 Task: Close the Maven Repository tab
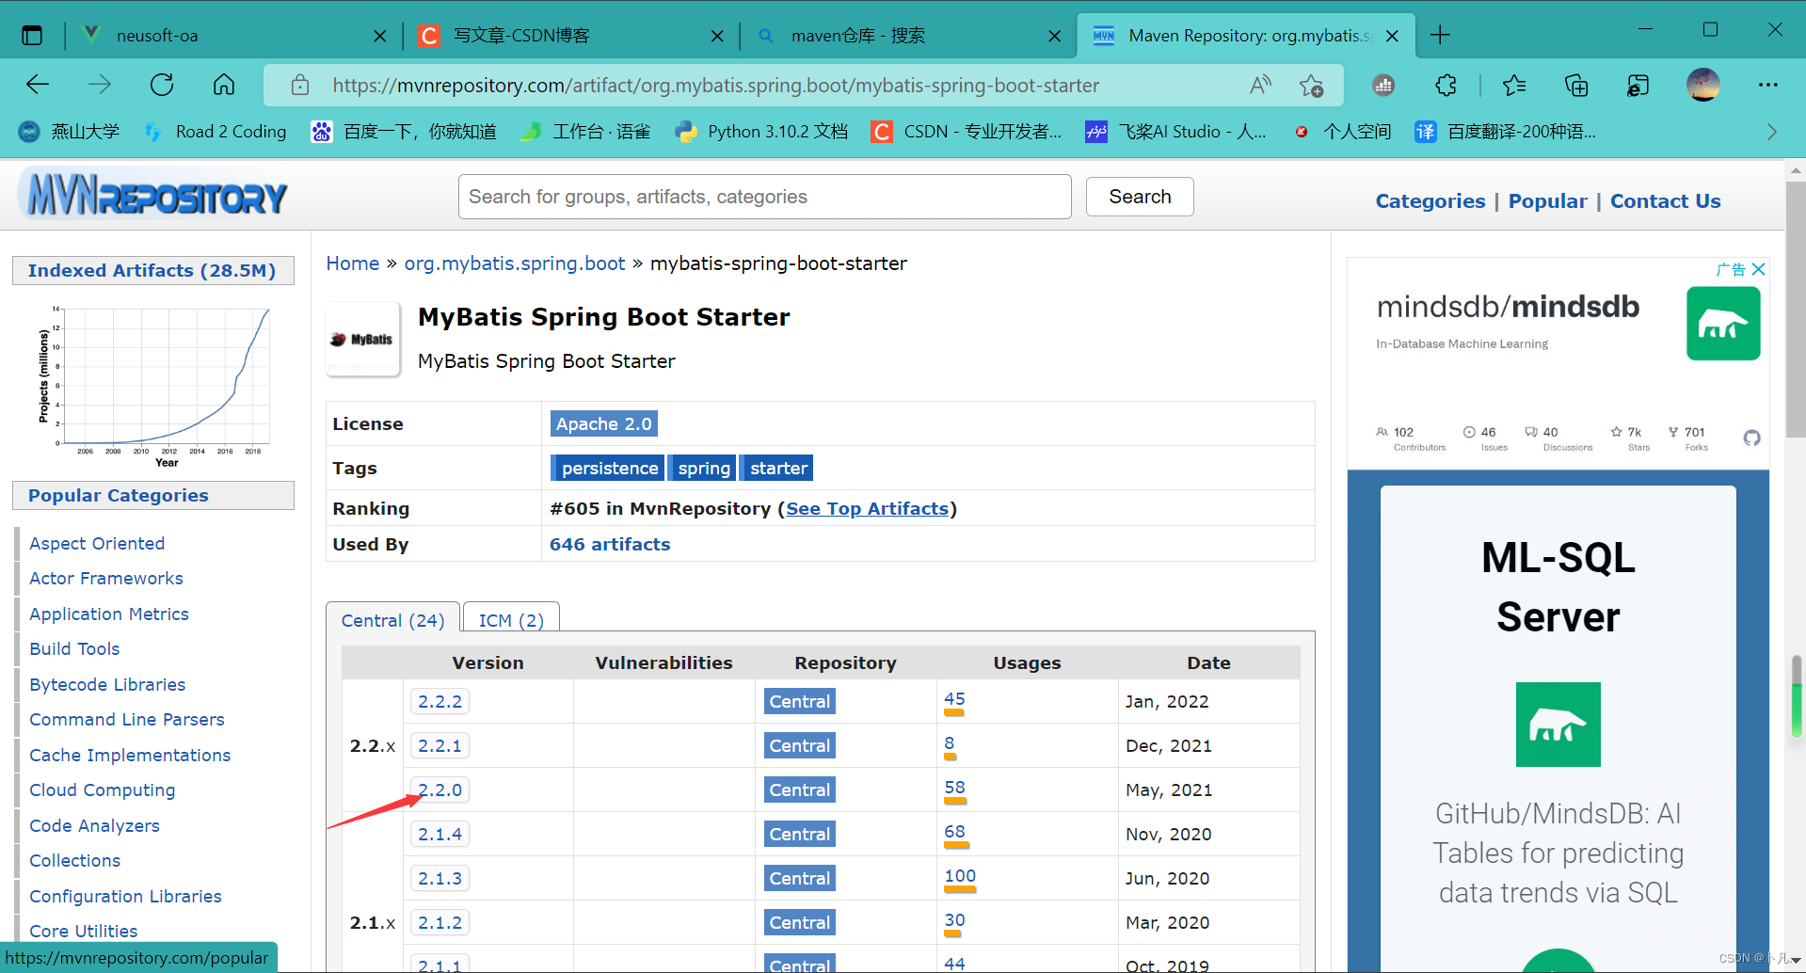point(1393,36)
